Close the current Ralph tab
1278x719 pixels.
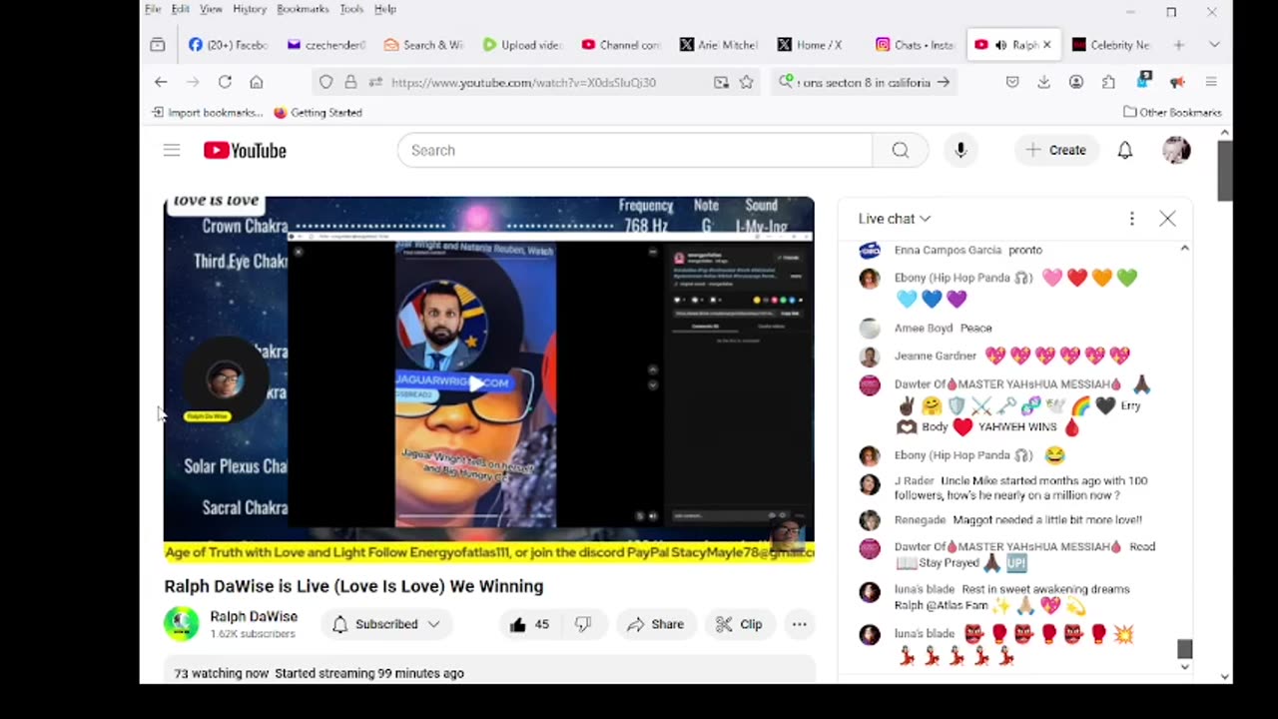[1046, 45]
